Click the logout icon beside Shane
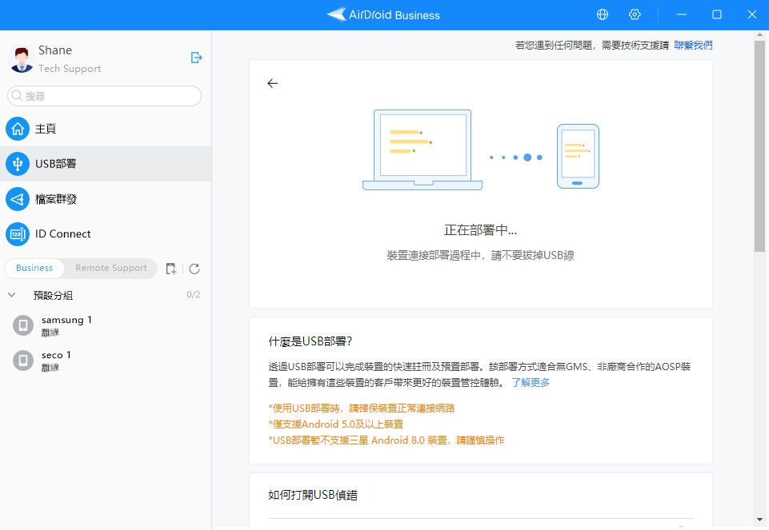The width and height of the screenshot is (769, 530). 196,58
